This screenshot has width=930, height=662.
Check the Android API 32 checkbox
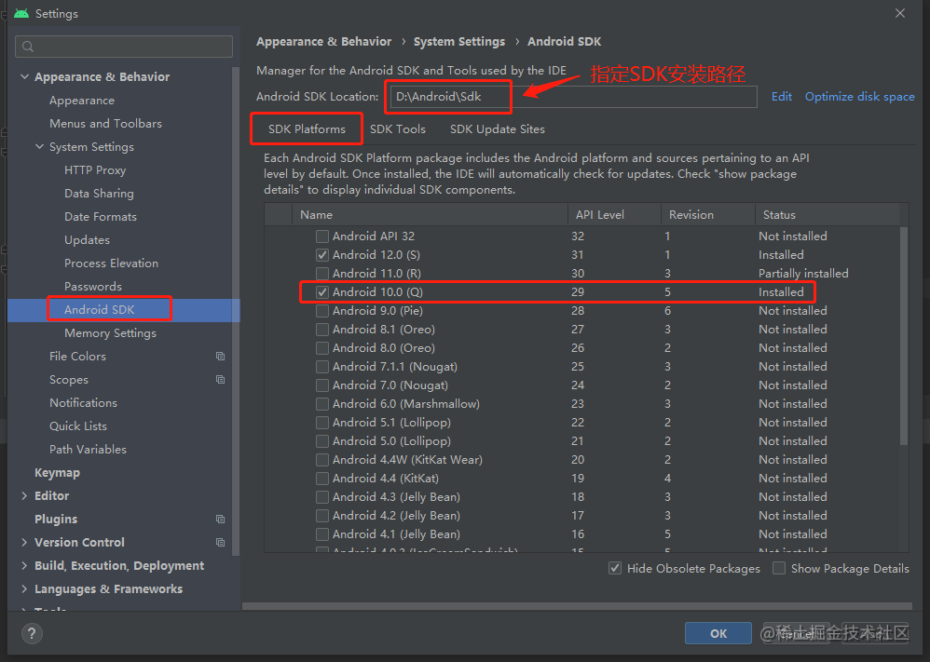[322, 236]
